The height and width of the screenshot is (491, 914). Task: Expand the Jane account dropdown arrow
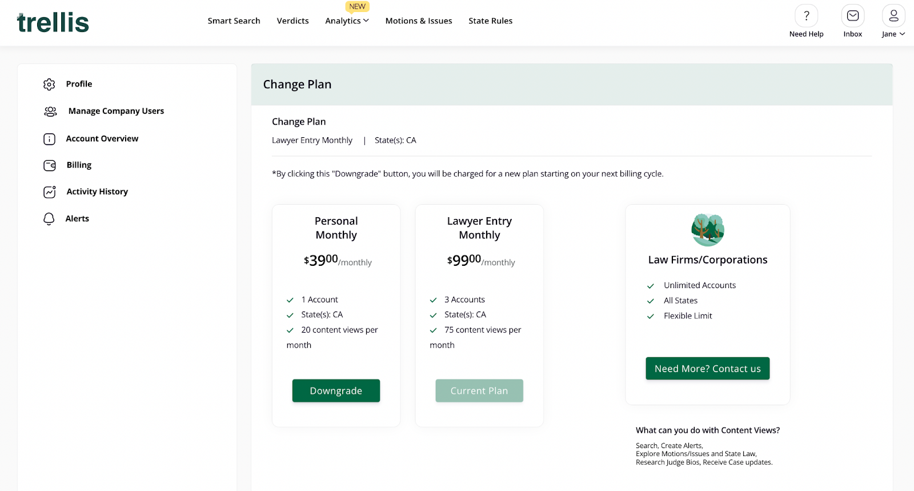[903, 34]
